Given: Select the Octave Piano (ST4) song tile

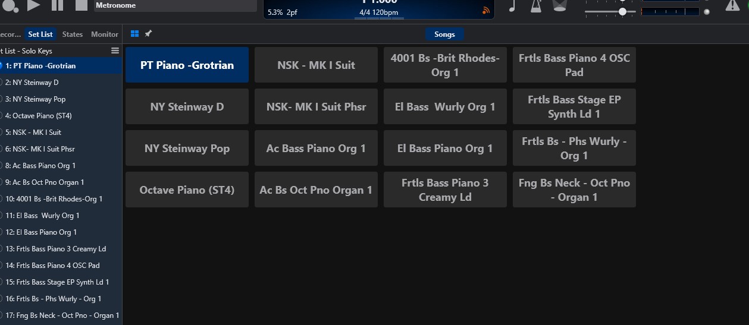Looking at the screenshot, I should (187, 190).
